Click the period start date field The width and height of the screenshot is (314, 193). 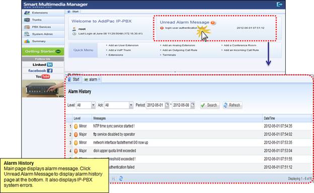coord(155,105)
